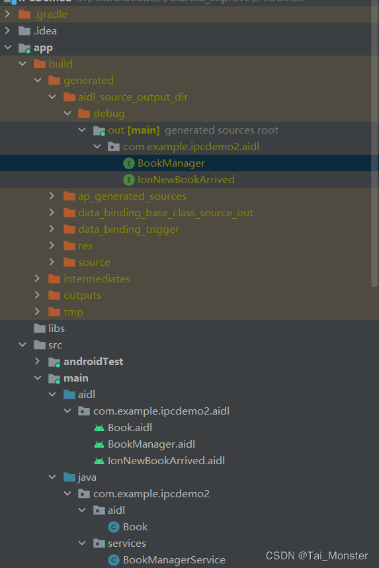The height and width of the screenshot is (568, 379).
Task: Click the IonNewBookArrived.aidl Android icon
Action: click(99, 461)
